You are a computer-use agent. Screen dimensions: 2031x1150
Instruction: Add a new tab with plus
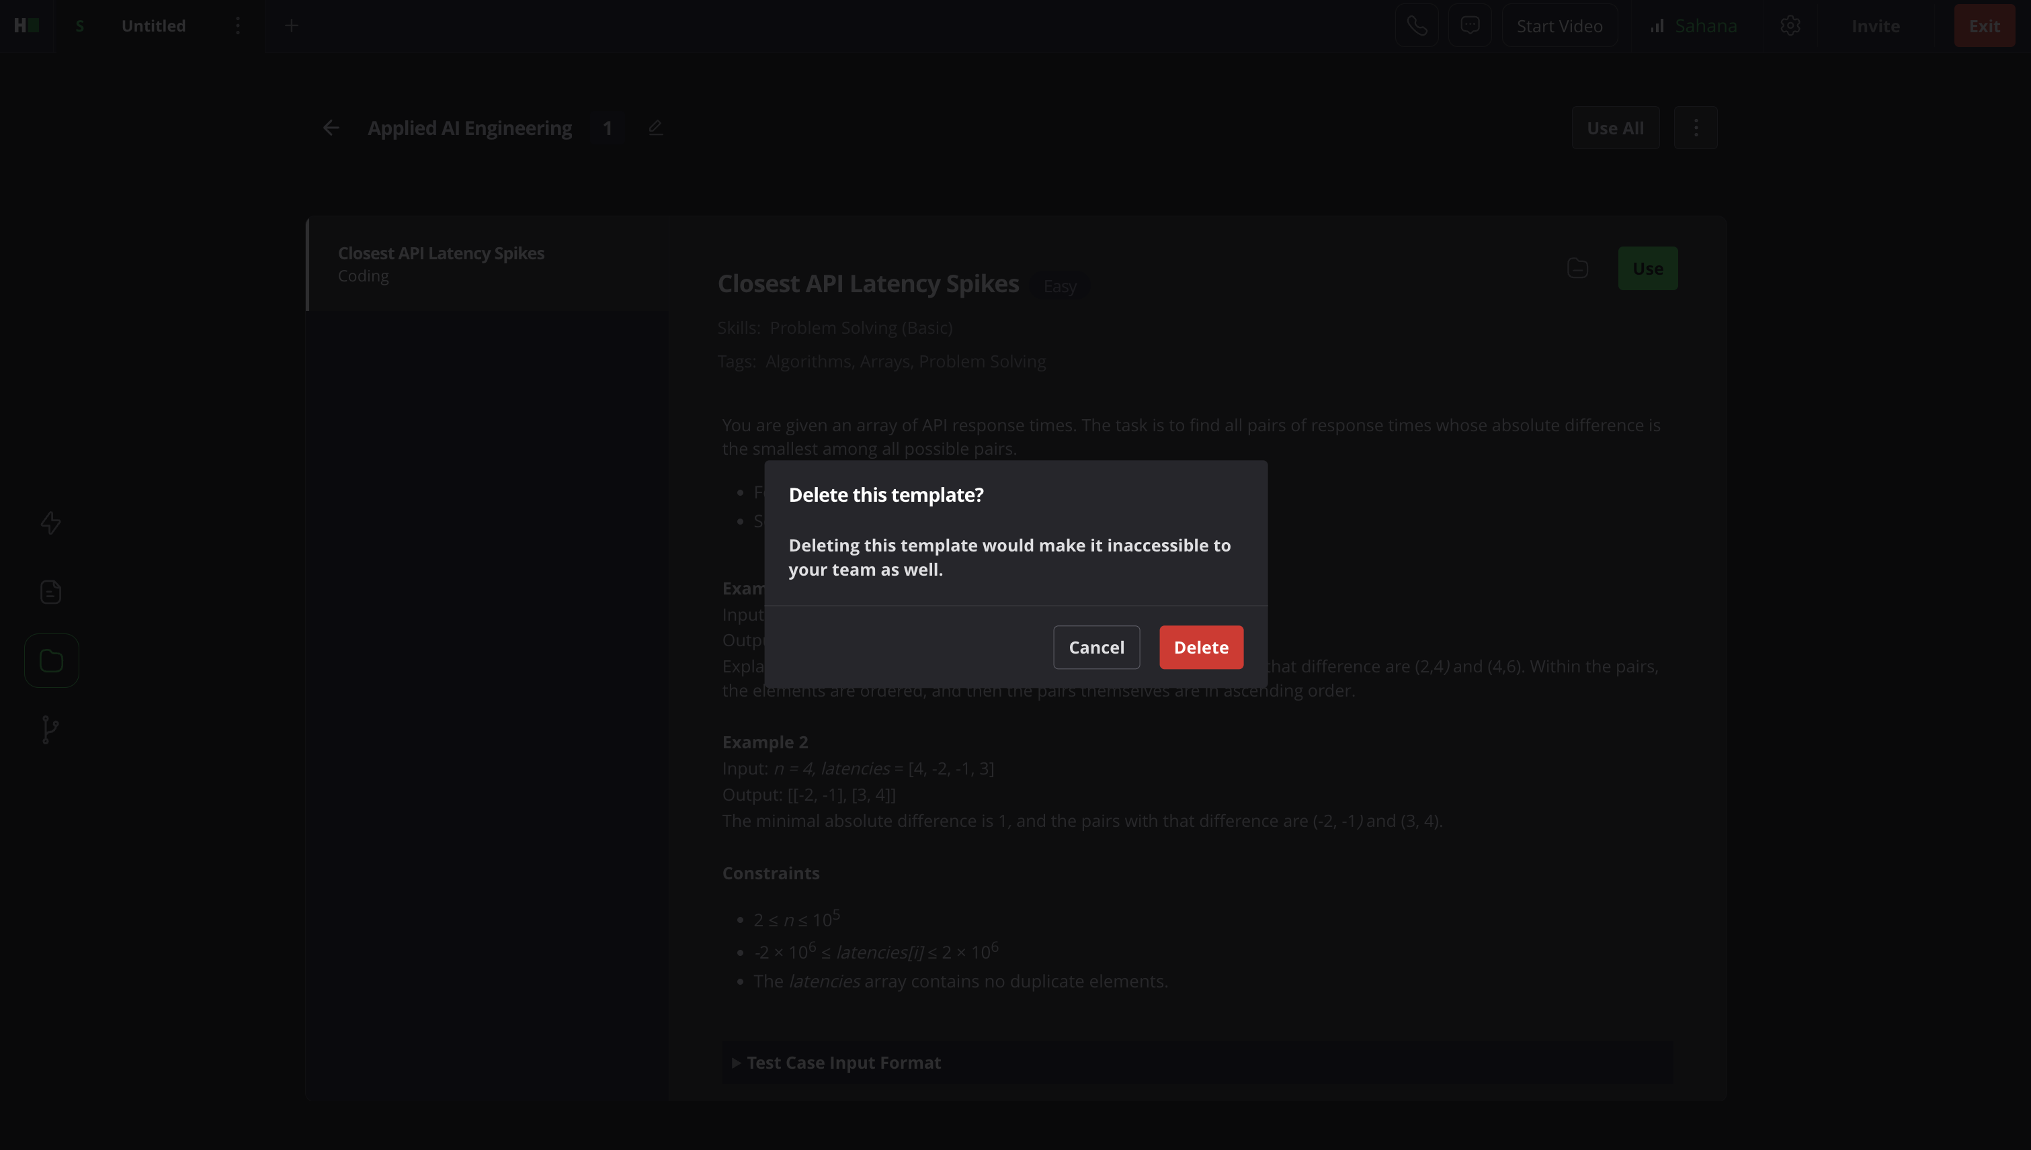(291, 26)
